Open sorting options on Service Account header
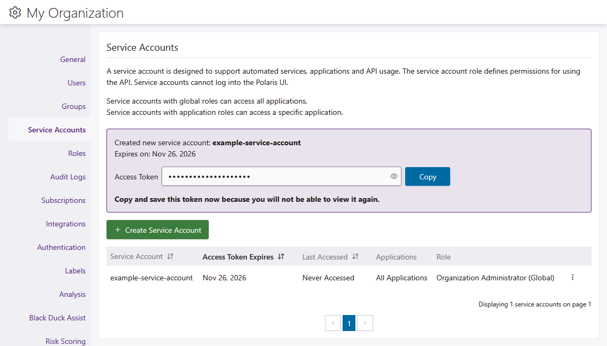 [x=170, y=256]
